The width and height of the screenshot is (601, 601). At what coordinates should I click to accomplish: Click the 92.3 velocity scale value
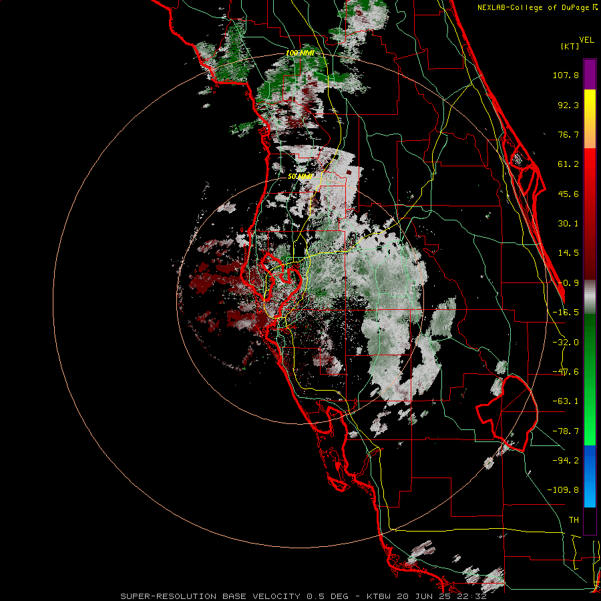568,105
